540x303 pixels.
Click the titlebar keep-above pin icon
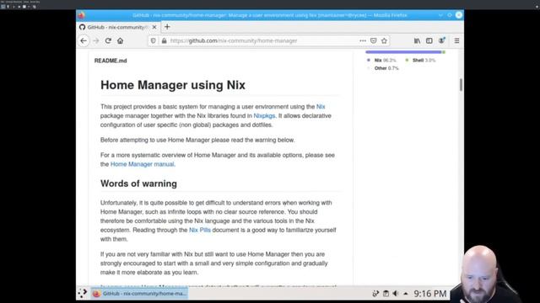(450, 15)
